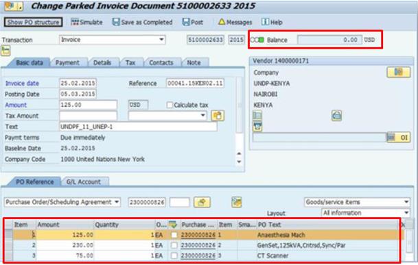418x265 pixels.
Task: Click the OI open items button
Action: point(399,137)
